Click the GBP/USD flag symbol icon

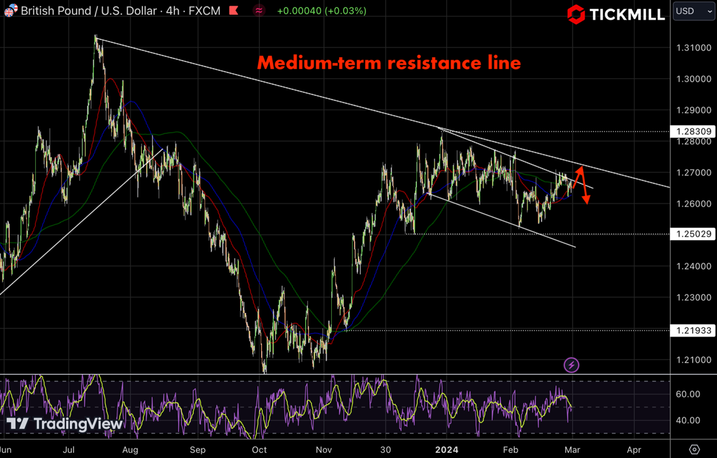[10, 10]
